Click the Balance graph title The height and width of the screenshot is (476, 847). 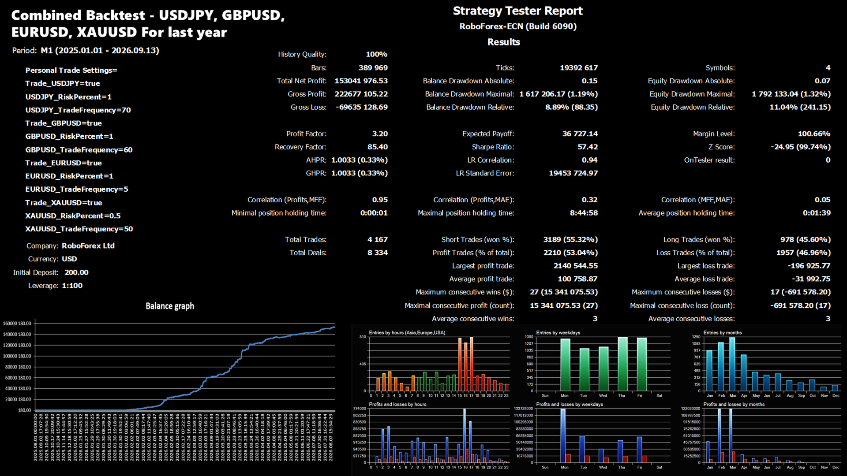170,306
